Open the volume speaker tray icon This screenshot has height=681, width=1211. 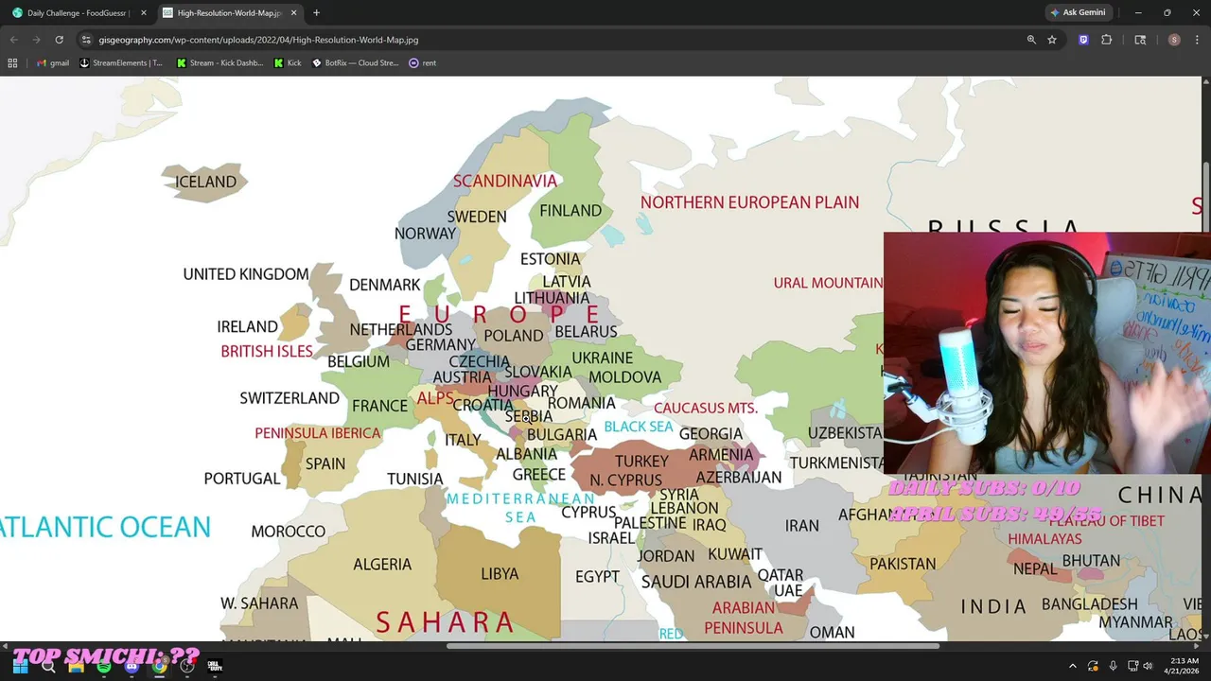pyautogui.click(x=1148, y=666)
